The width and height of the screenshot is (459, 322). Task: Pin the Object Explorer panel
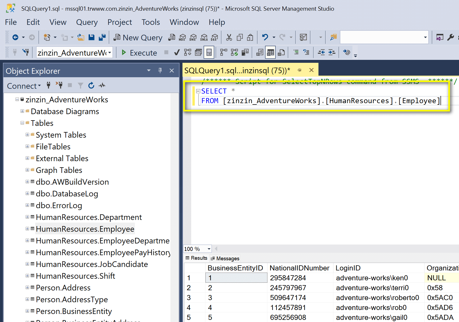coord(160,71)
